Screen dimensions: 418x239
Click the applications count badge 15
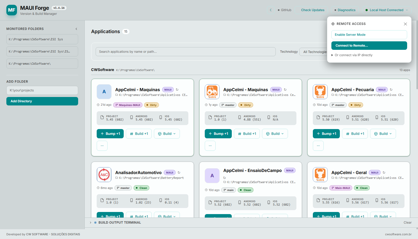click(126, 32)
